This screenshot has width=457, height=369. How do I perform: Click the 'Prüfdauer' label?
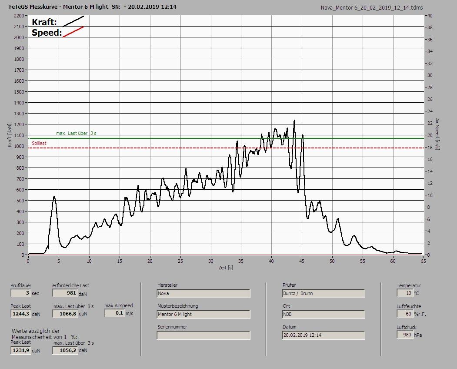pyautogui.click(x=21, y=285)
